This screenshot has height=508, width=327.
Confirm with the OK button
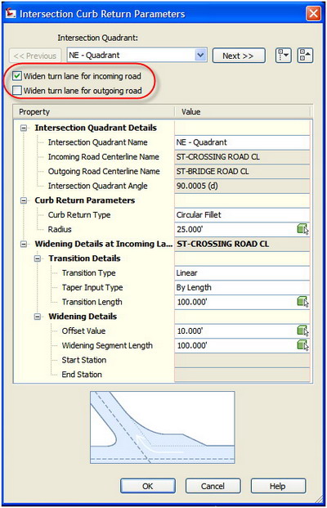click(x=148, y=486)
